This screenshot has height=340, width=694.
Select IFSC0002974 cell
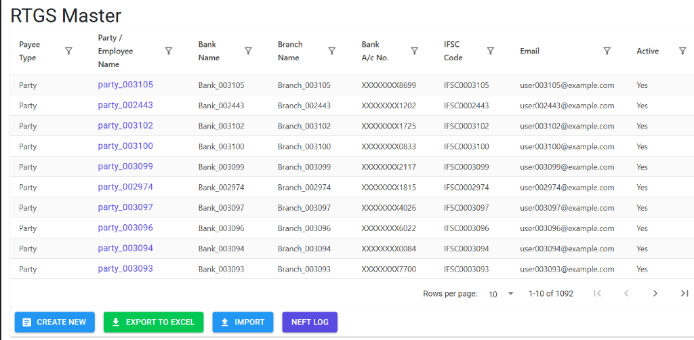click(466, 188)
